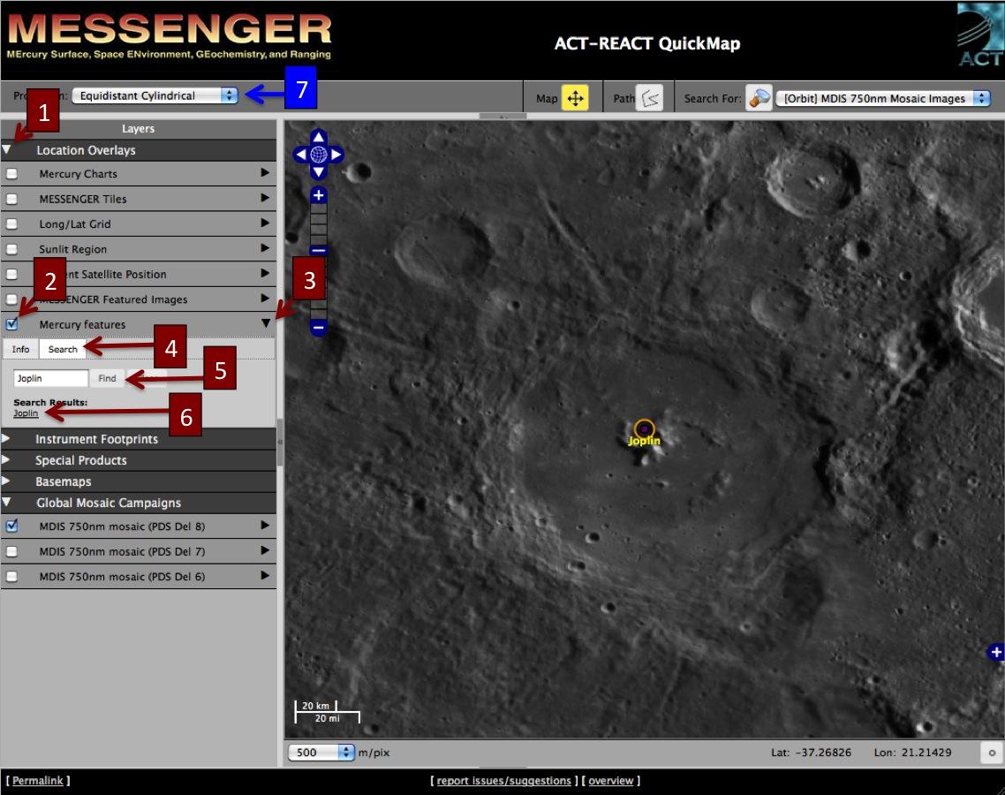Uncheck the Mercury features checkbox
This screenshot has width=1005, height=795.
[12, 324]
